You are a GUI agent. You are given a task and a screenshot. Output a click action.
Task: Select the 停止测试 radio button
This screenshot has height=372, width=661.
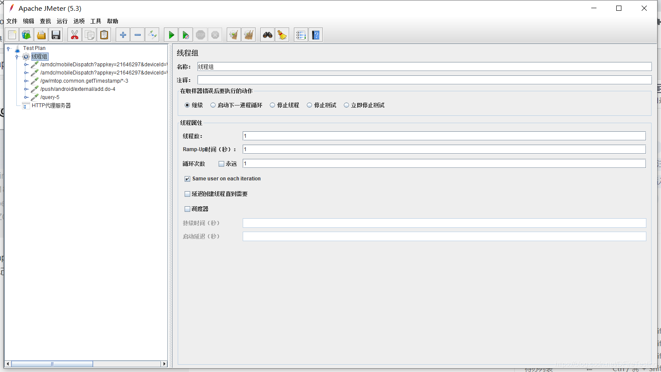[309, 105]
